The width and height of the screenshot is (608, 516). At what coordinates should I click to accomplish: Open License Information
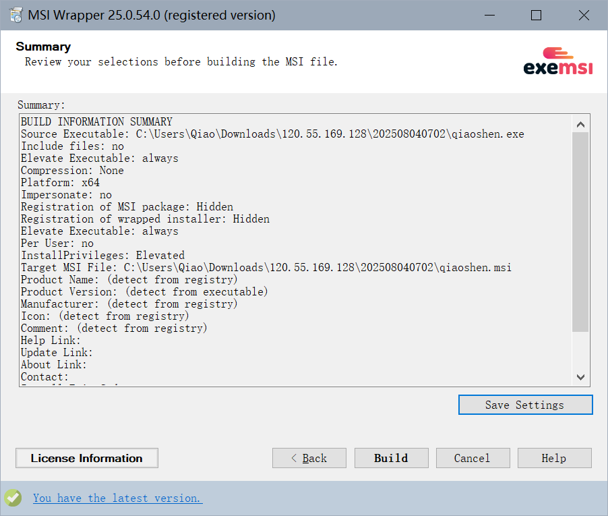(87, 458)
